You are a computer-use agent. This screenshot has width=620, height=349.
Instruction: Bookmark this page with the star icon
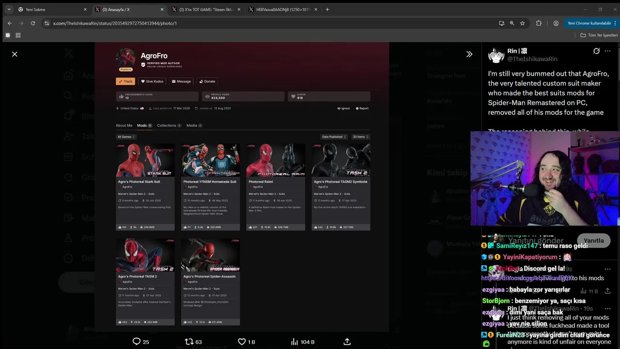522,23
